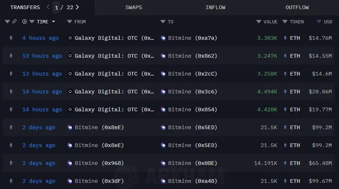Open Bitmine (0x968) sender
Image resolution: width=339 pixels, height=189 pixels.
pos(99,163)
